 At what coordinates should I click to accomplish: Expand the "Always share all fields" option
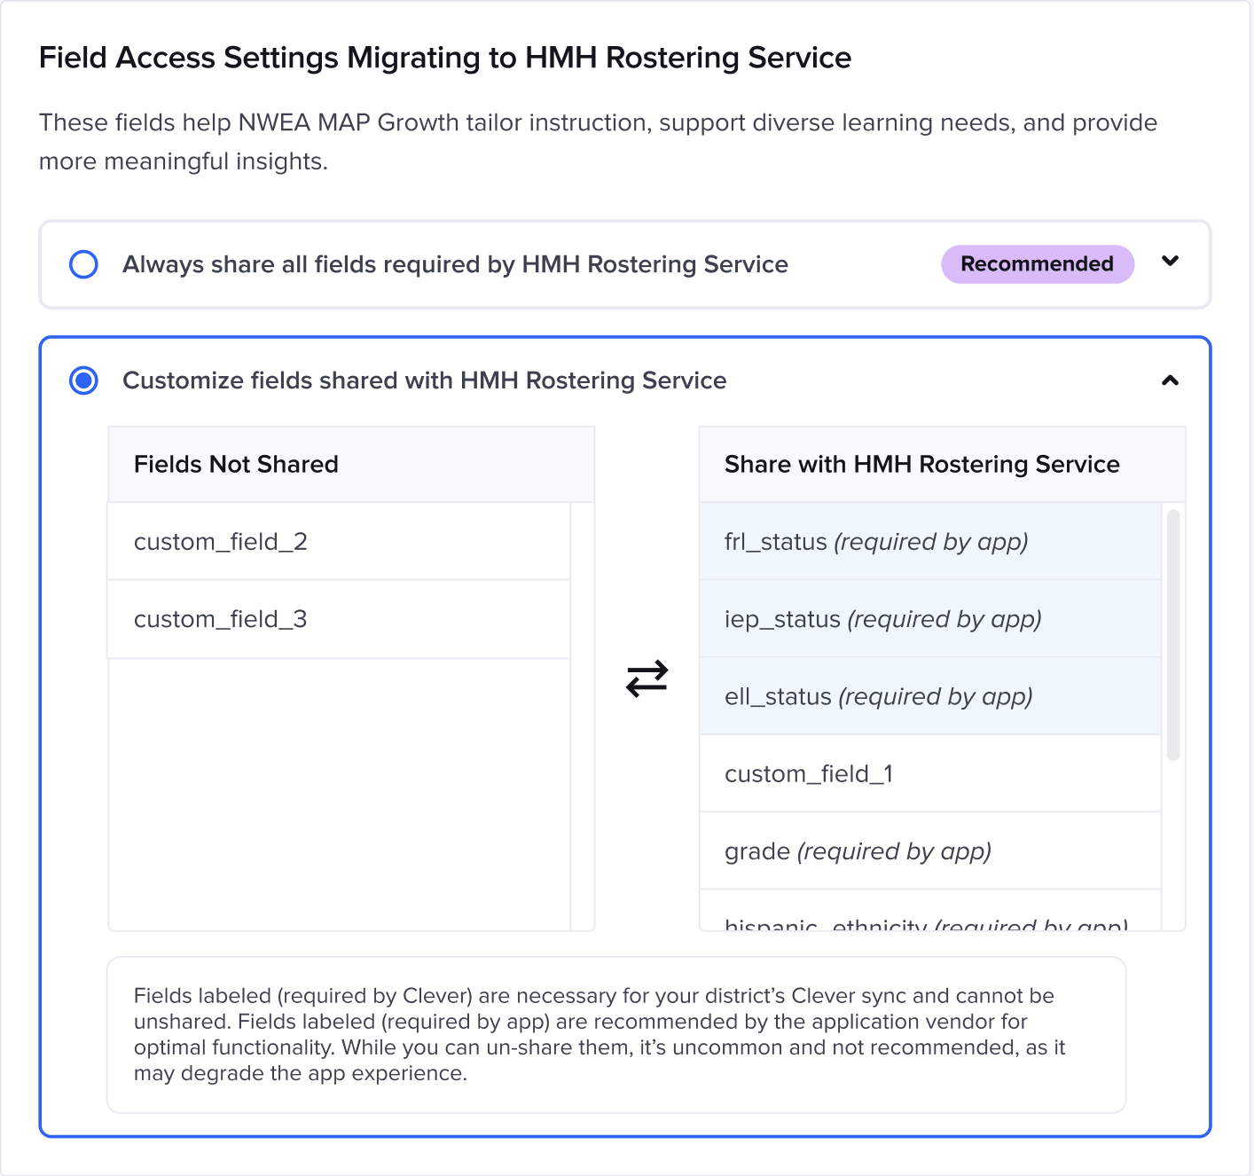click(1171, 262)
